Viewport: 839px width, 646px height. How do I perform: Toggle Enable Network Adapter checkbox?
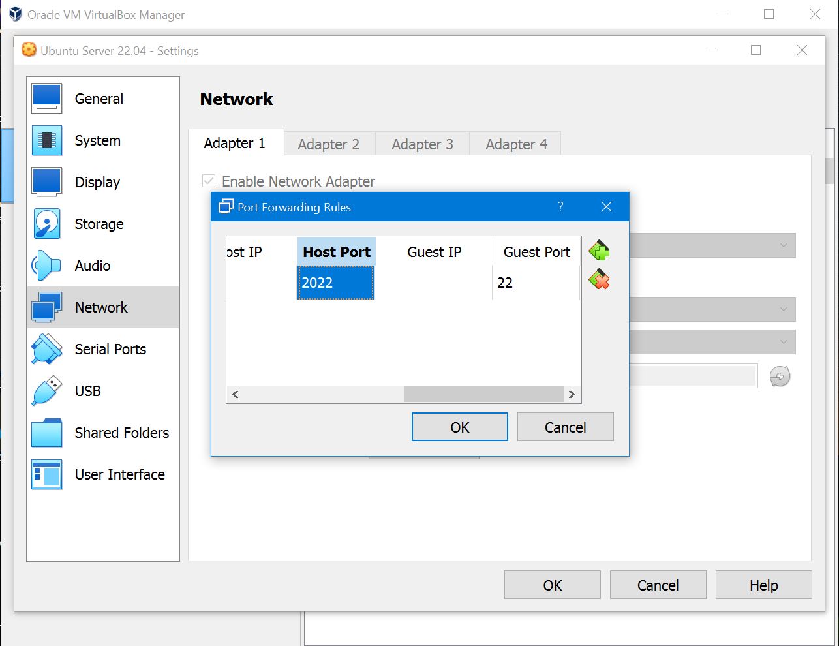(x=209, y=181)
